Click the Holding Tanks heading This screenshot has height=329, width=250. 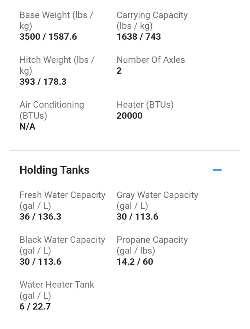click(x=54, y=170)
